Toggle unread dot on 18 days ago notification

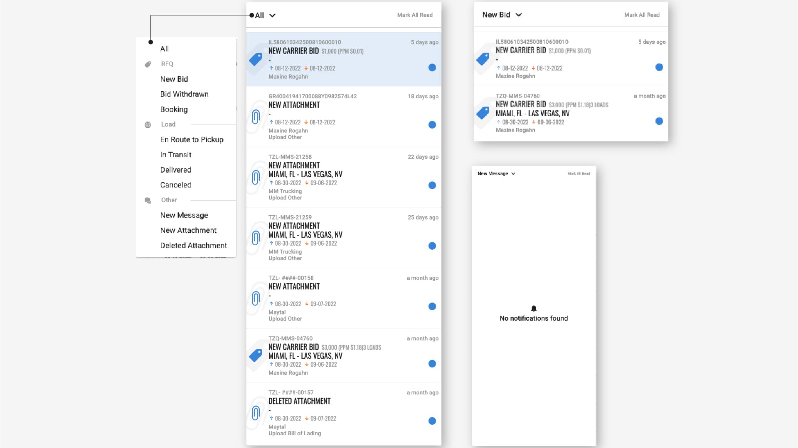tap(432, 125)
